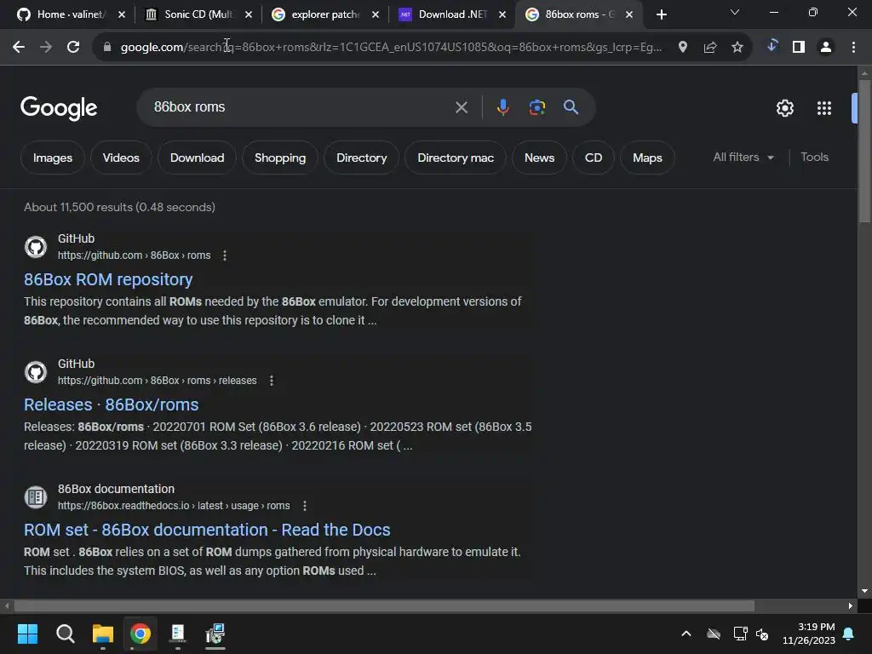Open the notification bell in system tray
872x654 pixels.
coord(849,634)
